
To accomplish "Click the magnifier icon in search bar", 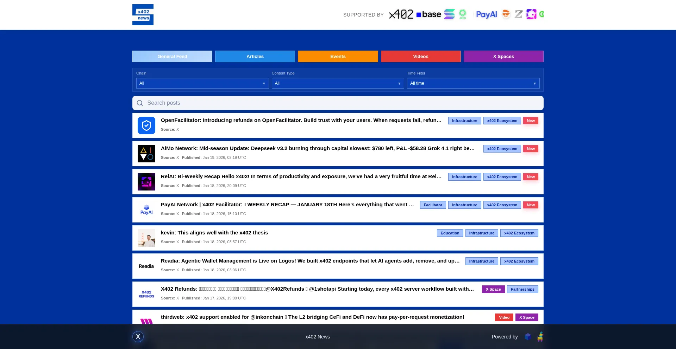I will click(x=140, y=103).
